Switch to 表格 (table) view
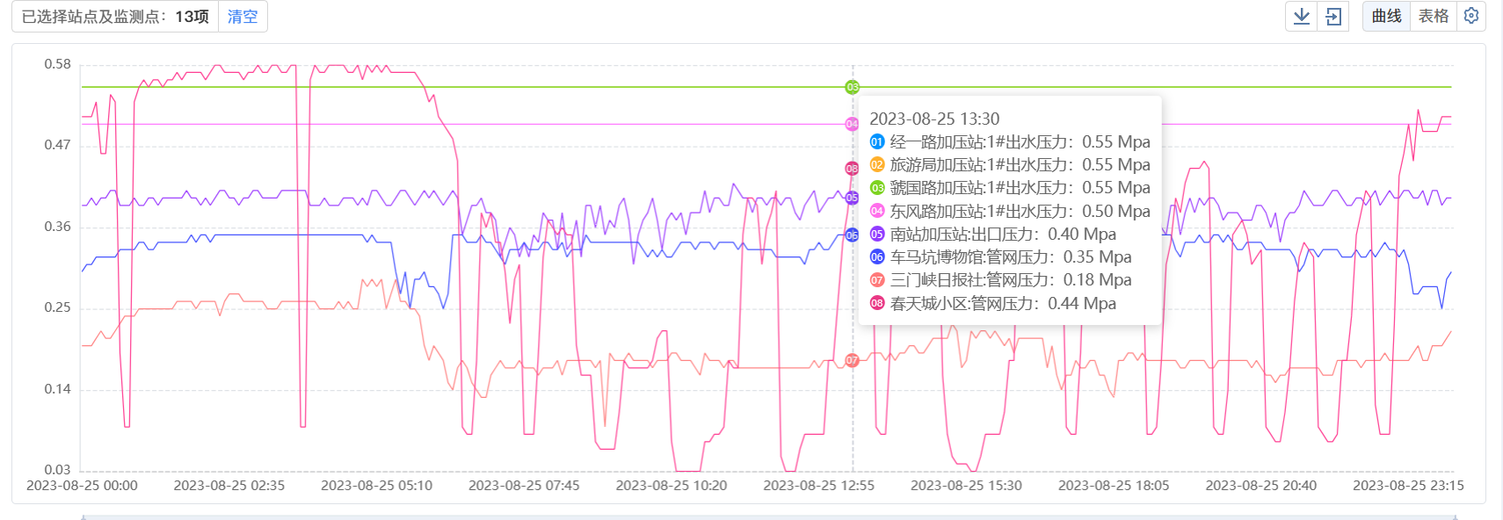The image size is (1503, 520). coord(1434,17)
